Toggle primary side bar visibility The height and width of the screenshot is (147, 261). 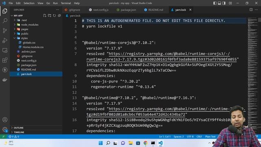coord(215,3)
